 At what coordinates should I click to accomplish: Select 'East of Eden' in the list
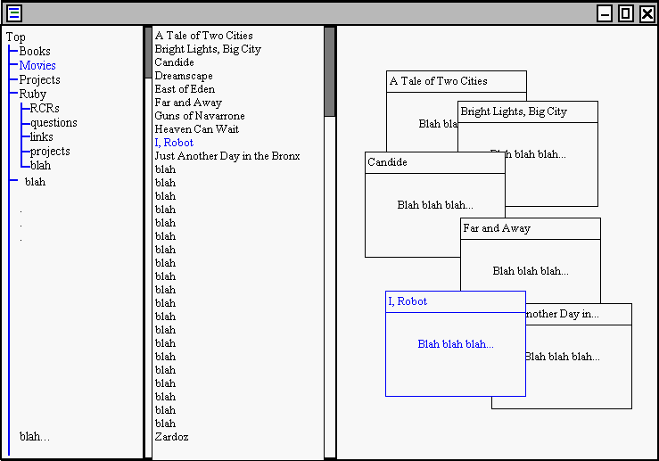(185, 89)
